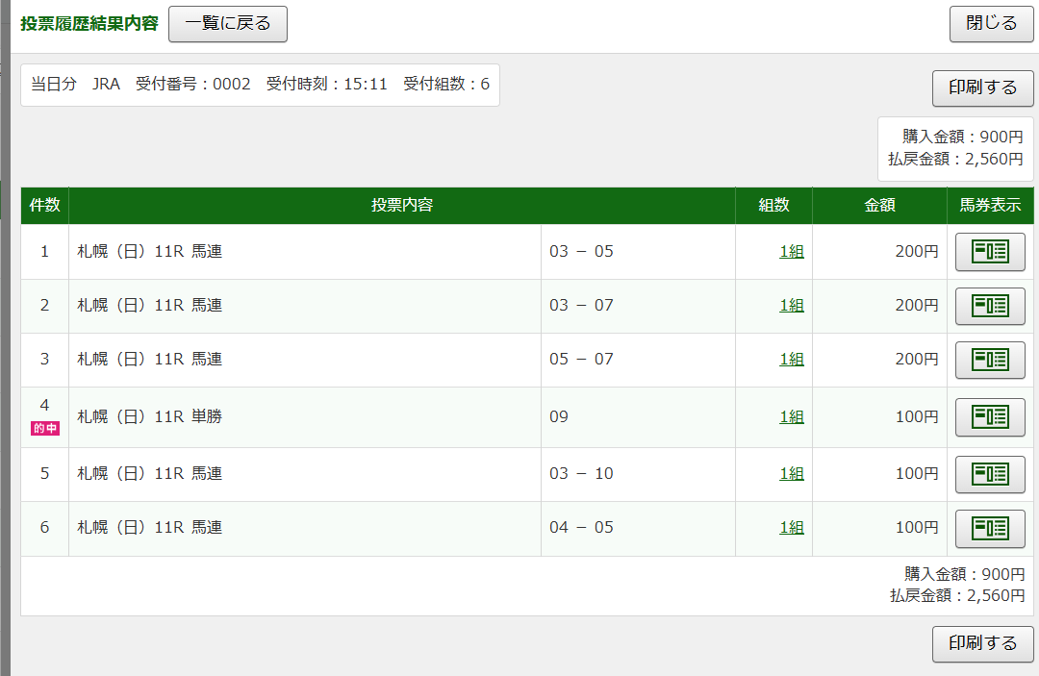
Task: Open the 1組 link for bet 05-07
Action: point(791,360)
